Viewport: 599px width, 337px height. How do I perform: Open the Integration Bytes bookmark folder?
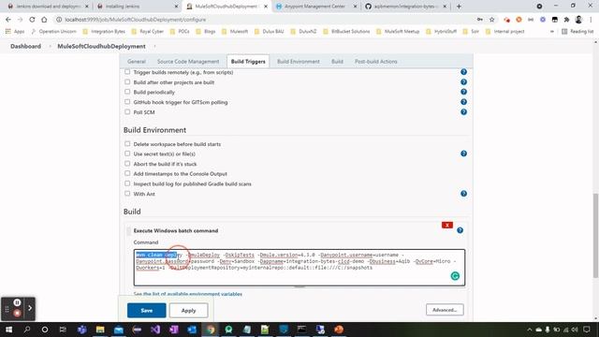pos(104,31)
